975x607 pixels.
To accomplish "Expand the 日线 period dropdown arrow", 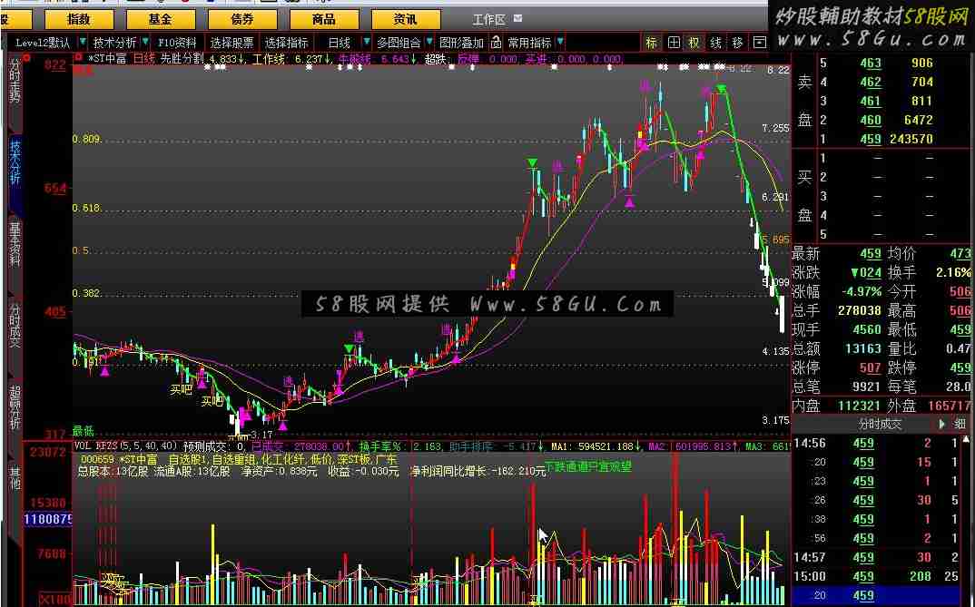I will [366, 43].
